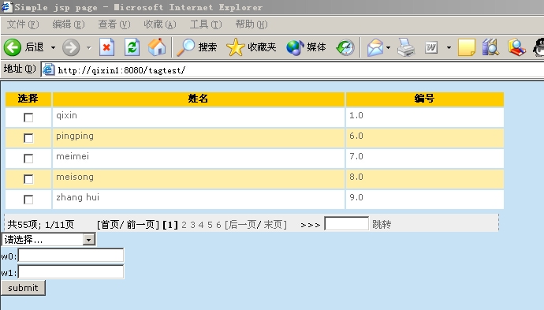Open the Mail envelope icon
The image size is (544, 310).
[x=375, y=47]
